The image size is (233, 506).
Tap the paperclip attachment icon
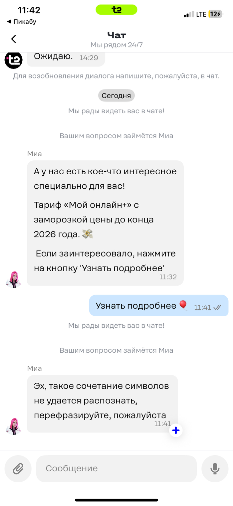tap(18, 469)
